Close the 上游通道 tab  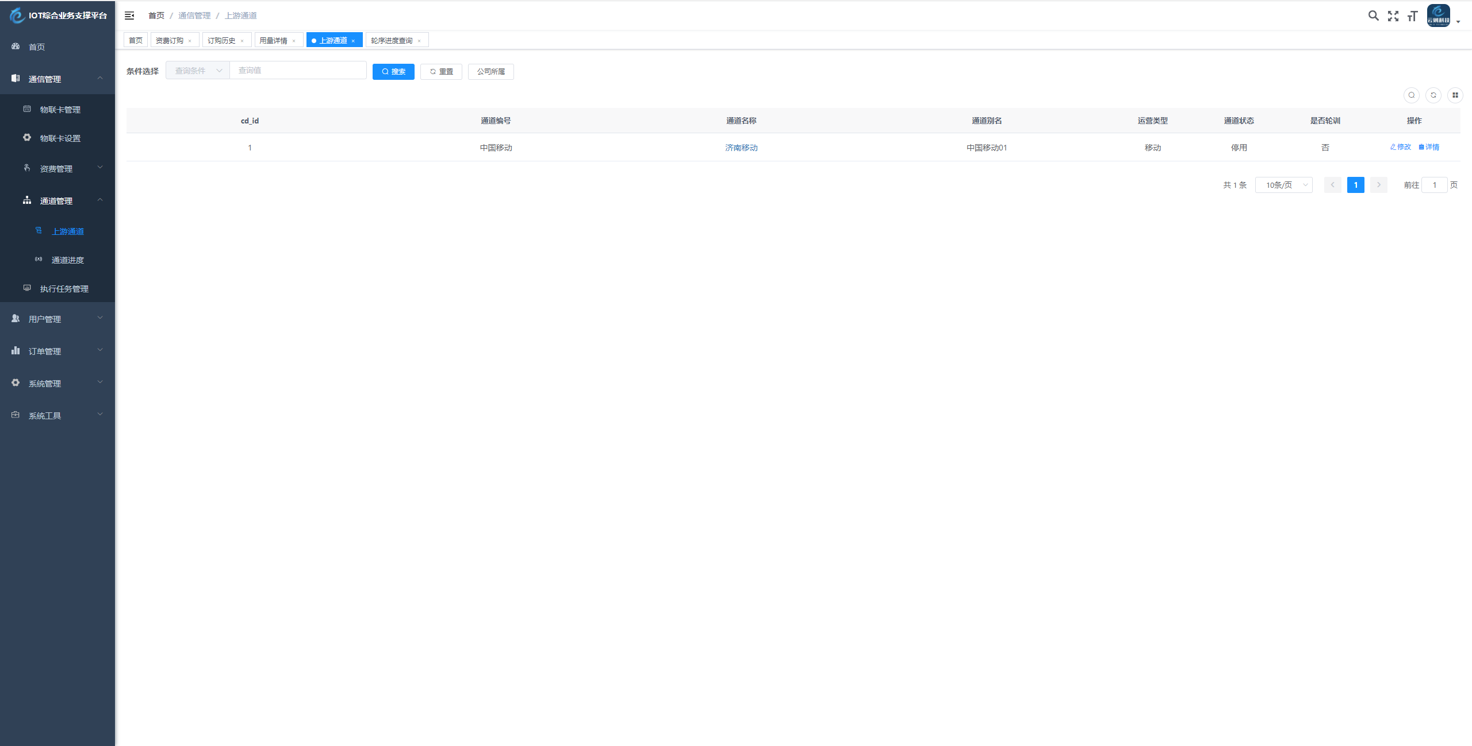pyautogui.click(x=353, y=41)
